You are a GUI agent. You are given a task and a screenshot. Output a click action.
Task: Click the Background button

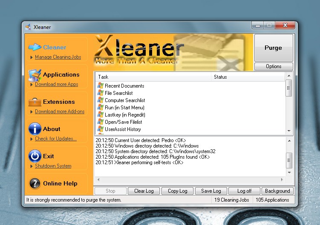(277, 191)
